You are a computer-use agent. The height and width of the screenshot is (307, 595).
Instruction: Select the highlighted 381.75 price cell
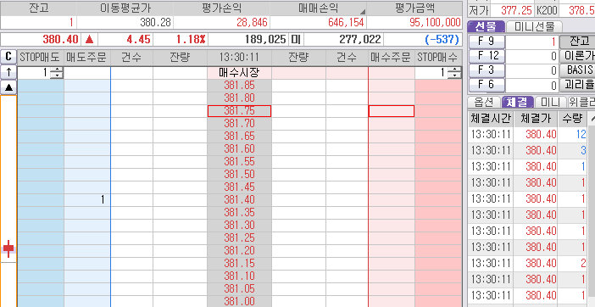239,111
